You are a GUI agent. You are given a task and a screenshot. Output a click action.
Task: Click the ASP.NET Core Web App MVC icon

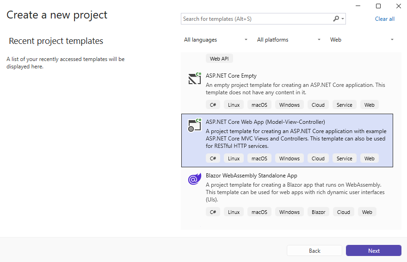click(195, 125)
